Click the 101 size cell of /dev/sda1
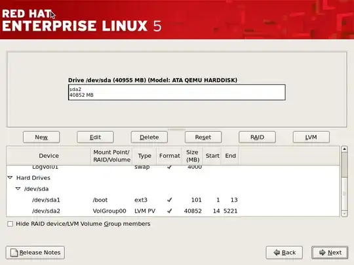 pos(197,200)
